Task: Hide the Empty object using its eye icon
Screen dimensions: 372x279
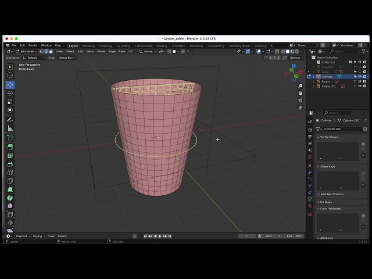Action: [x=360, y=81]
